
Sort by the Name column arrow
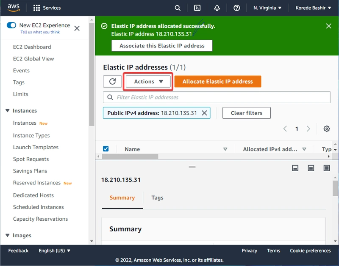(225, 149)
